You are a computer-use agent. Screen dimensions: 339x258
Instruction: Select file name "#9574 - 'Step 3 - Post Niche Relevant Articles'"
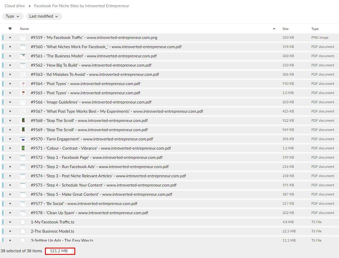[108, 176]
